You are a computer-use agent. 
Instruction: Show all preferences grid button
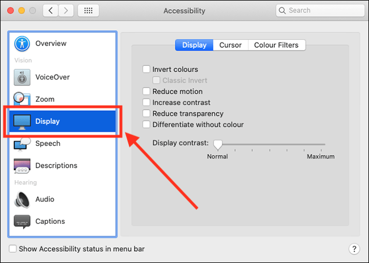coord(88,11)
